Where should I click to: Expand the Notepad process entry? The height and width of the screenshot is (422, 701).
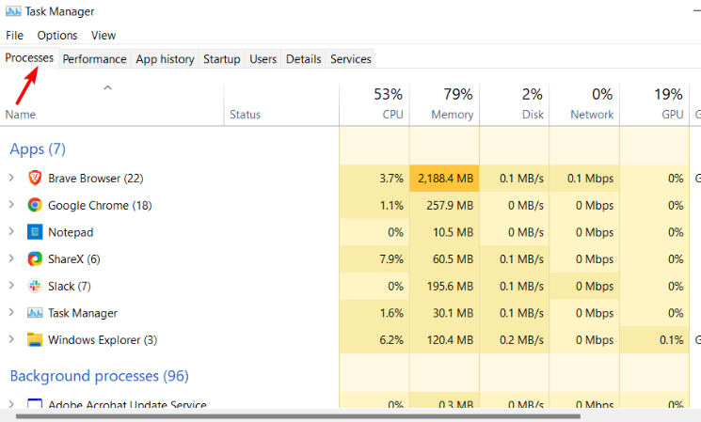coord(11,232)
